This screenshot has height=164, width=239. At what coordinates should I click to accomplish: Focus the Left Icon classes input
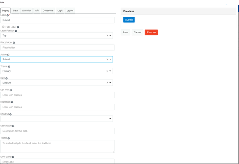click(58, 95)
